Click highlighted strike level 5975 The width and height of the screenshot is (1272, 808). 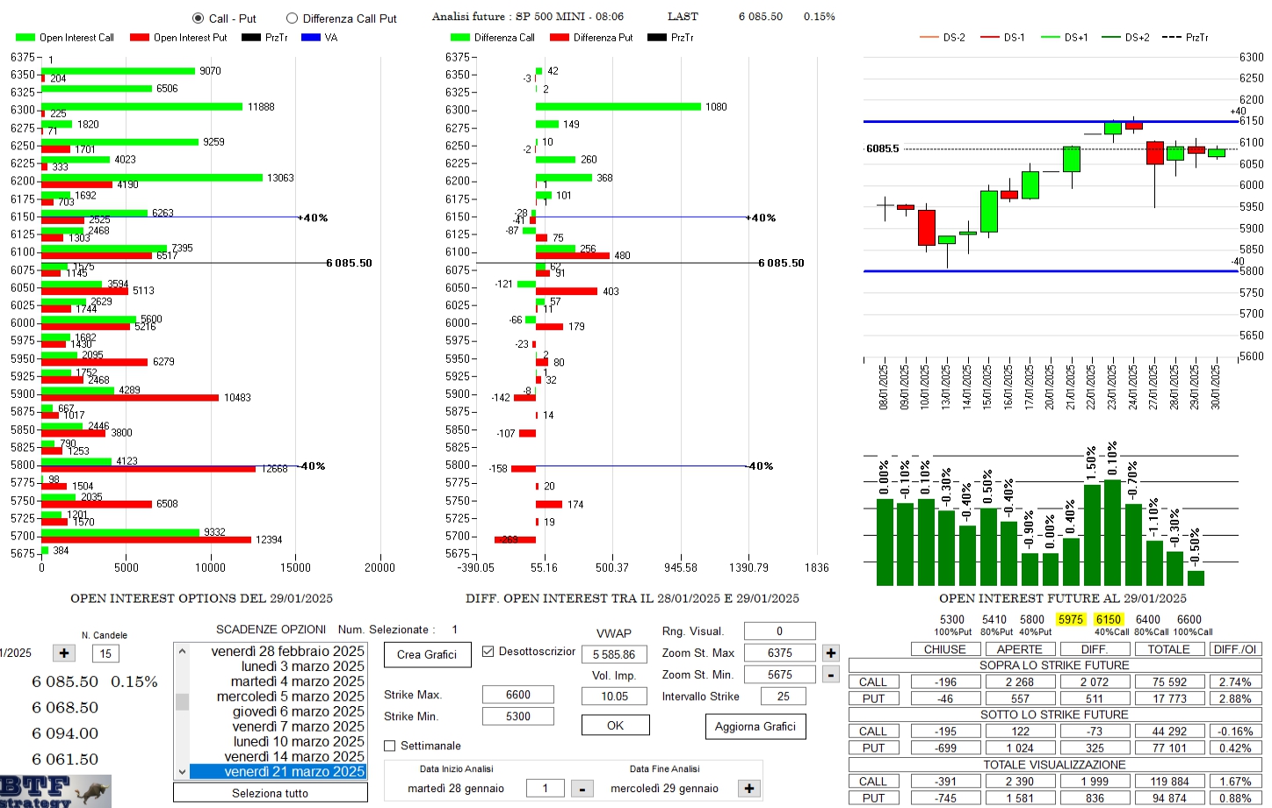1070,619
